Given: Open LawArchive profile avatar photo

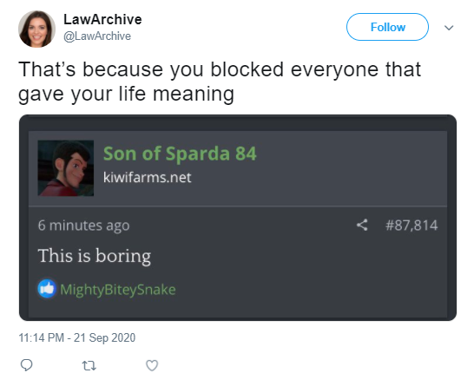Looking at the screenshot, I should tap(36, 29).
